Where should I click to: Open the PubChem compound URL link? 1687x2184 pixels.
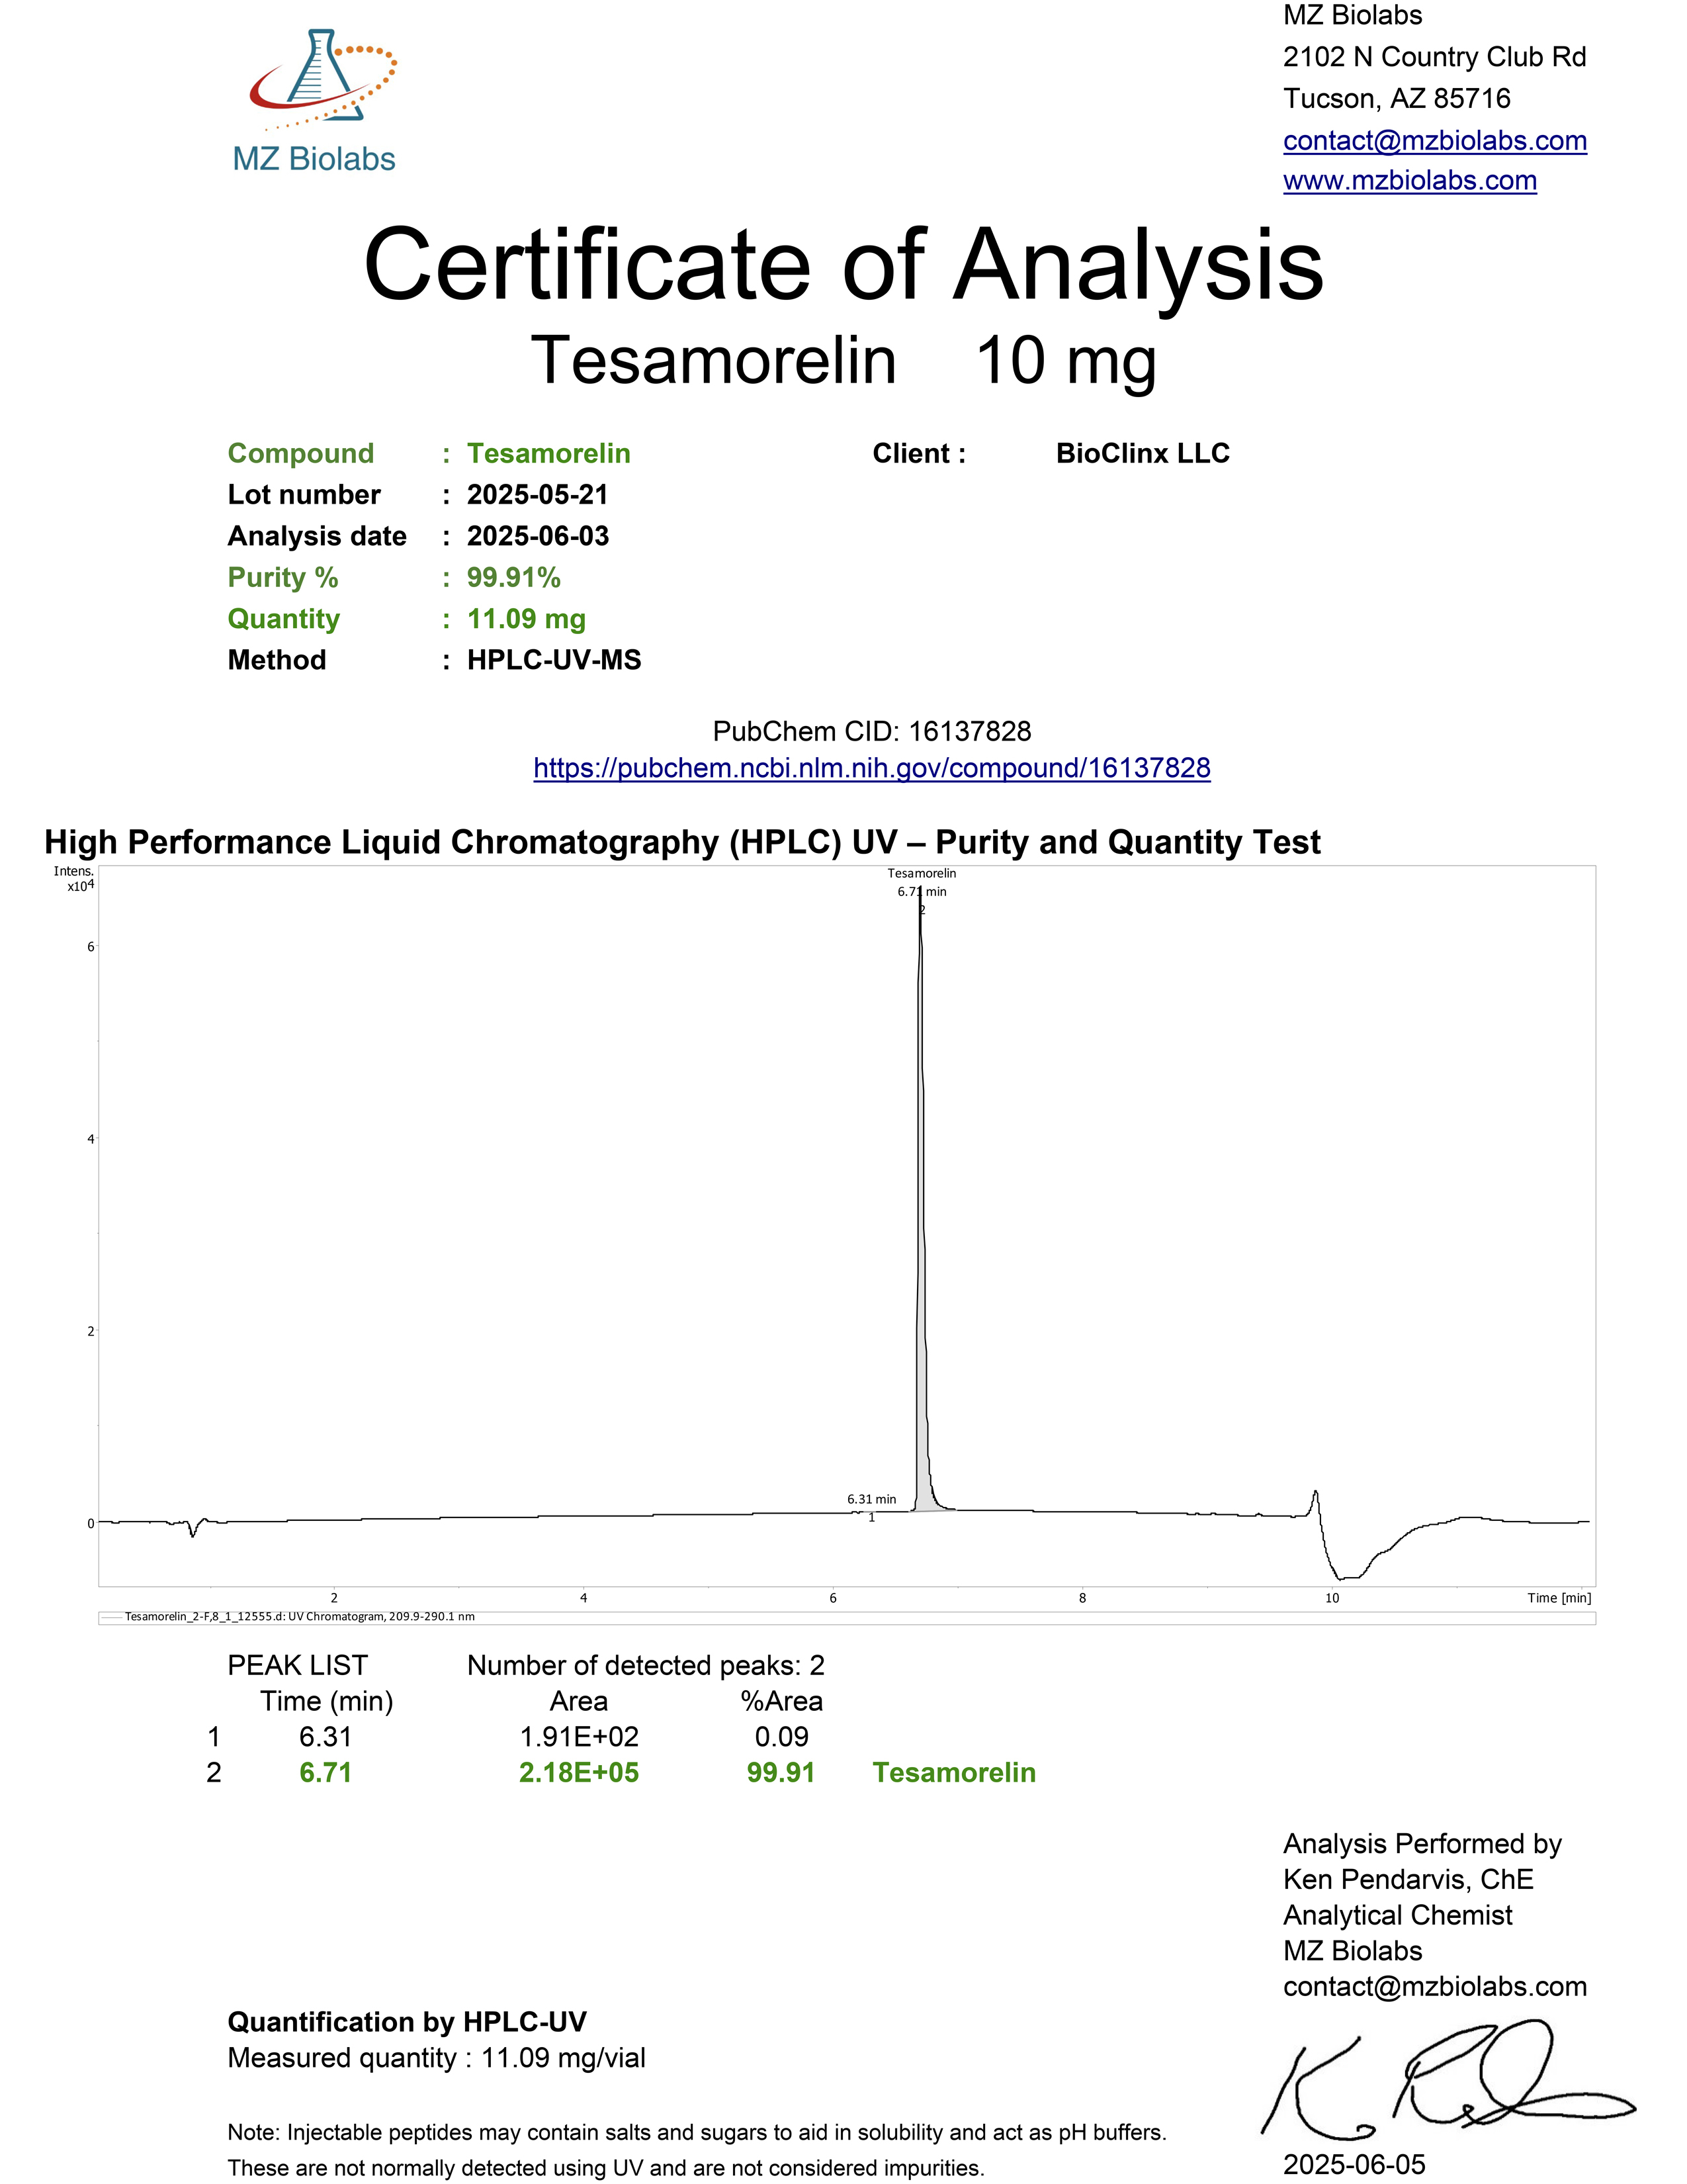click(871, 768)
